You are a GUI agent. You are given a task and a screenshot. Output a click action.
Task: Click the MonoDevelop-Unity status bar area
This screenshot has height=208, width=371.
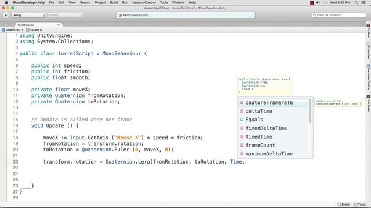[x=185, y=15]
